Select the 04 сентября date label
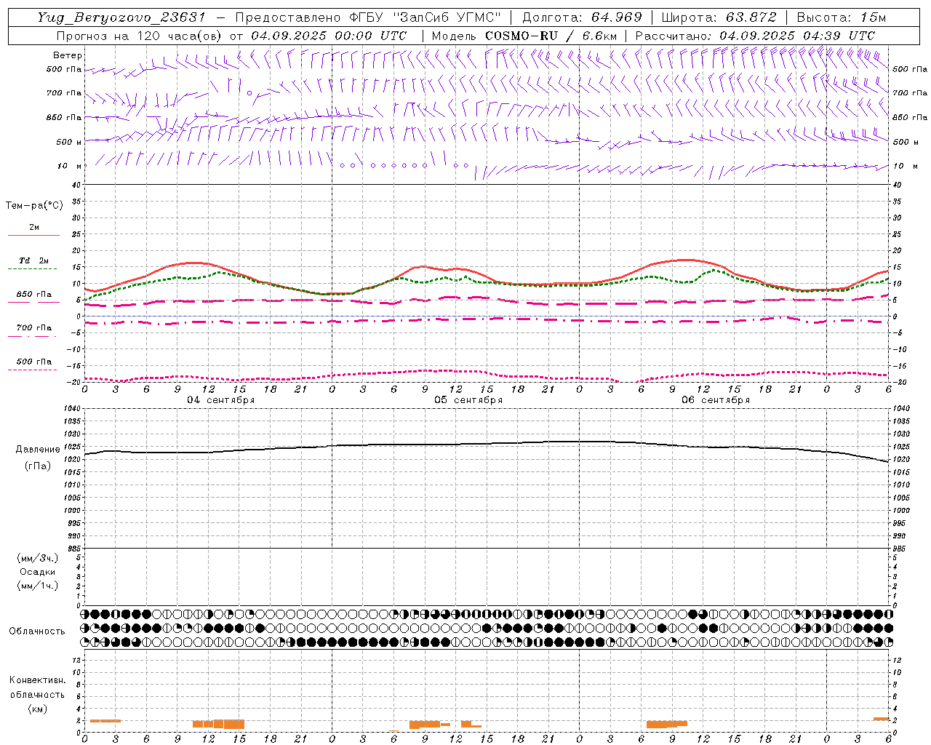 [220, 400]
